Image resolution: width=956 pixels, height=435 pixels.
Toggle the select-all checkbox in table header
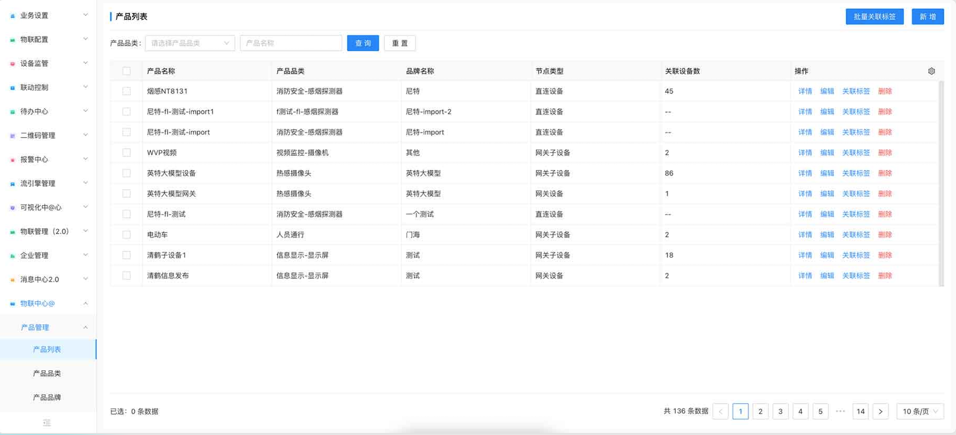point(127,71)
